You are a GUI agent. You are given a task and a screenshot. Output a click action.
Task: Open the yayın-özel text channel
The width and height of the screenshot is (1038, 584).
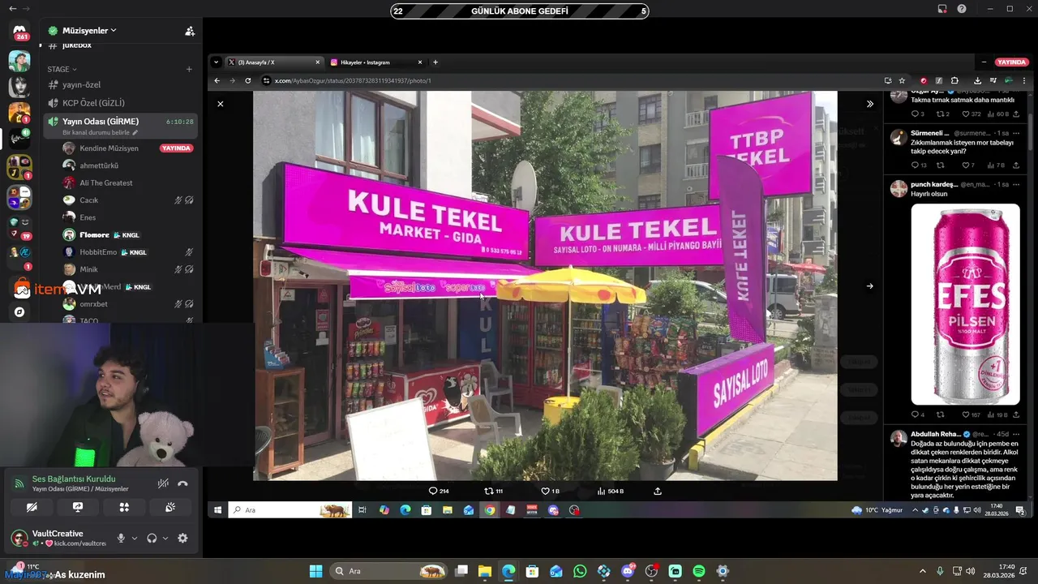tap(120, 84)
